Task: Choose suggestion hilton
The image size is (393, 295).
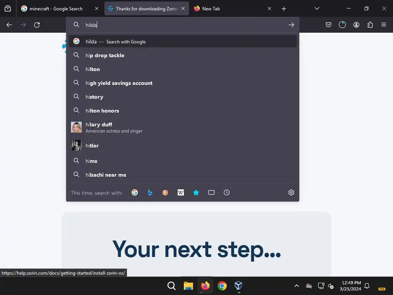Action: pos(183,69)
